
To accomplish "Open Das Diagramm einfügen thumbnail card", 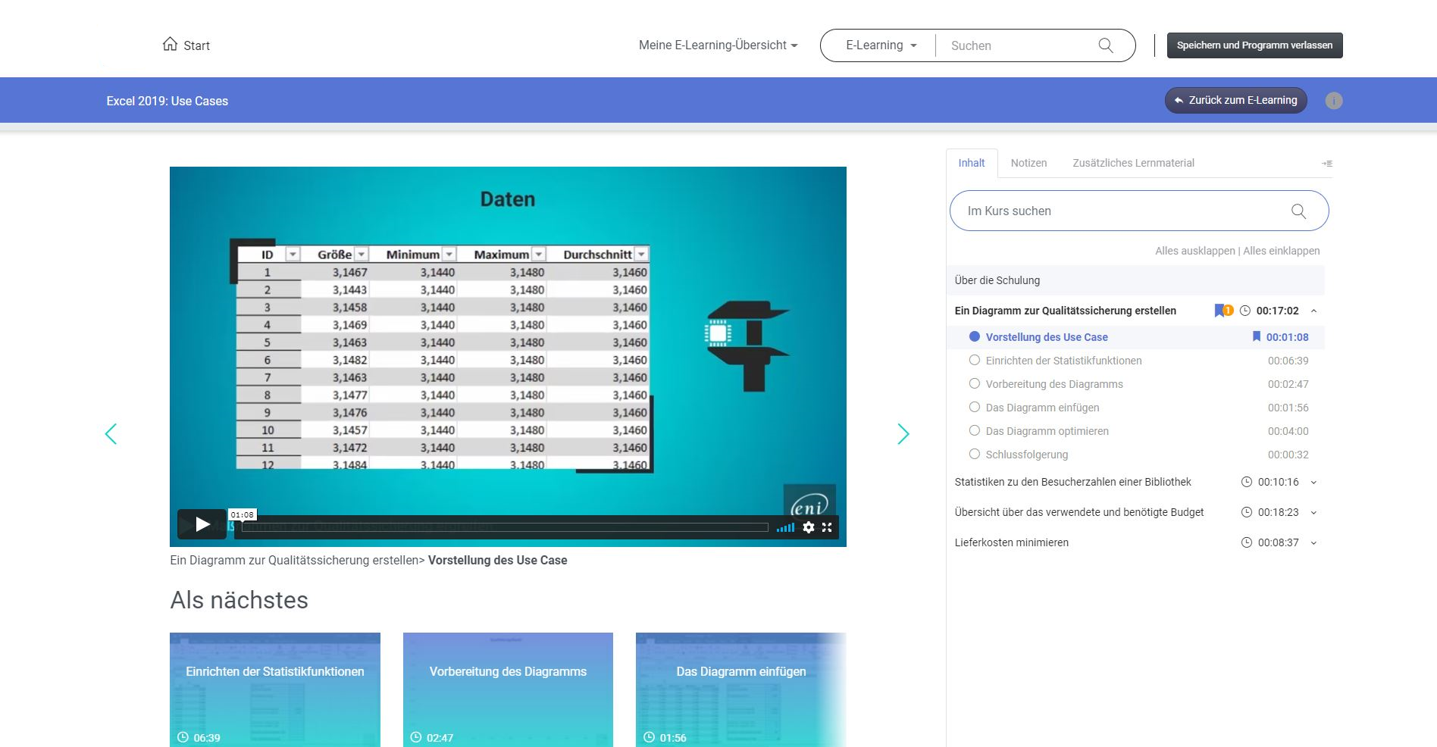I will click(x=740, y=689).
